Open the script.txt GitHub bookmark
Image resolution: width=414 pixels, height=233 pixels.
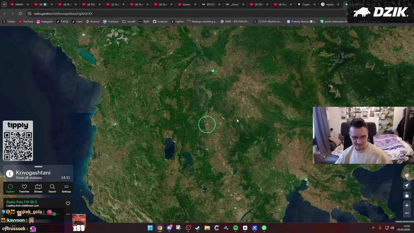[160, 21]
